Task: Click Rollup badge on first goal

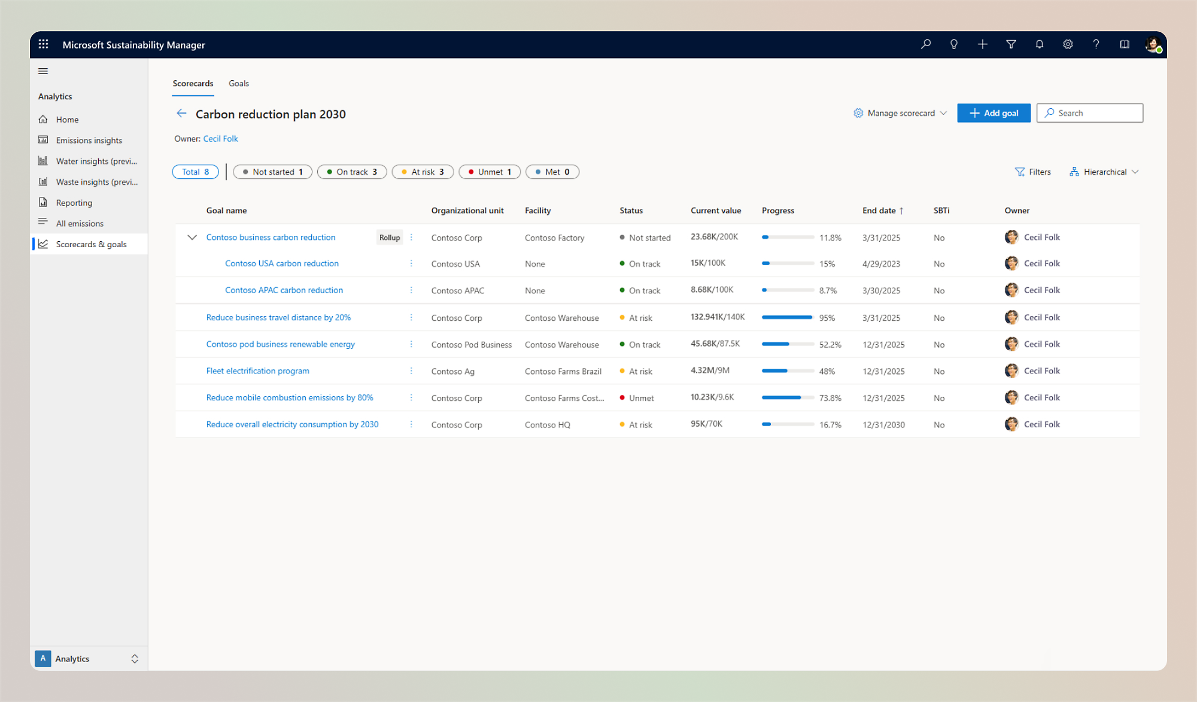Action: 389,238
